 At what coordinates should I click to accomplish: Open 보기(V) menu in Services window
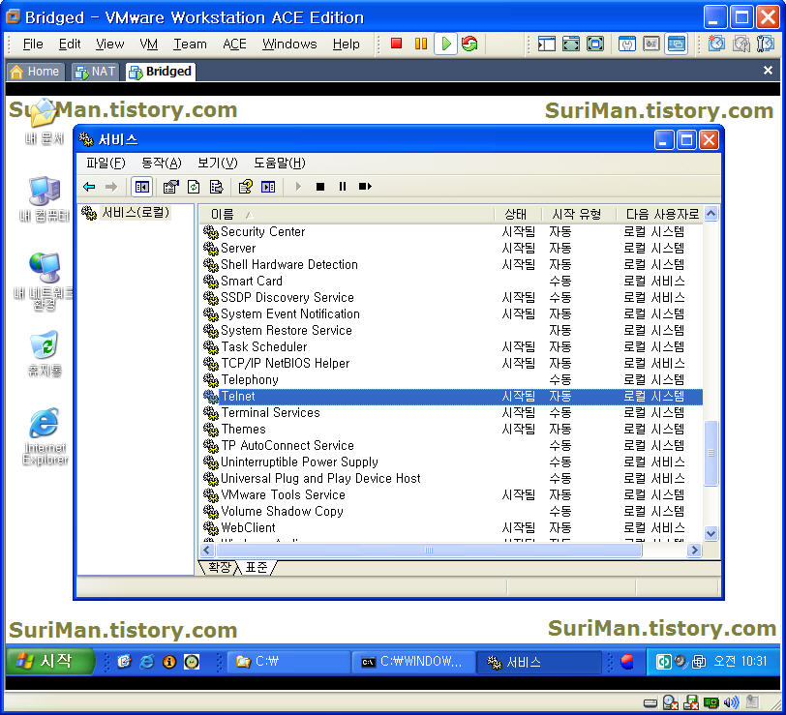click(217, 163)
